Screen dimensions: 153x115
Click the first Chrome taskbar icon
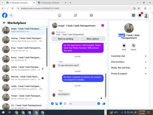tap(16, 113)
